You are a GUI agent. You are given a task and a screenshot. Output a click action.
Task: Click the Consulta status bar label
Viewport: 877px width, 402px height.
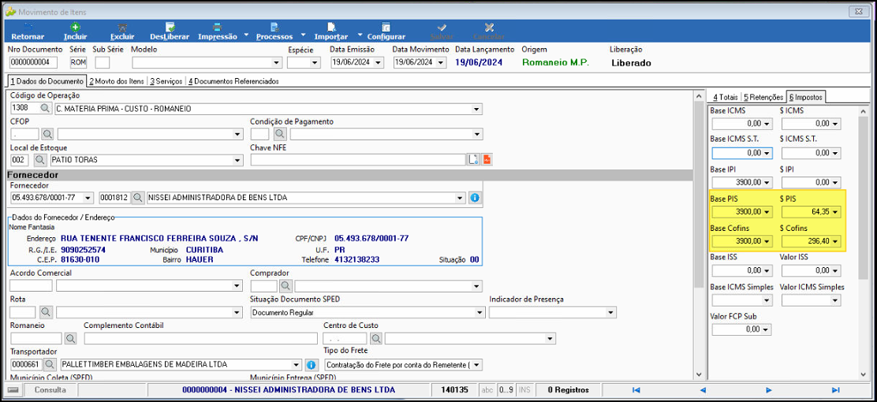pyautogui.click(x=50, y=389)
